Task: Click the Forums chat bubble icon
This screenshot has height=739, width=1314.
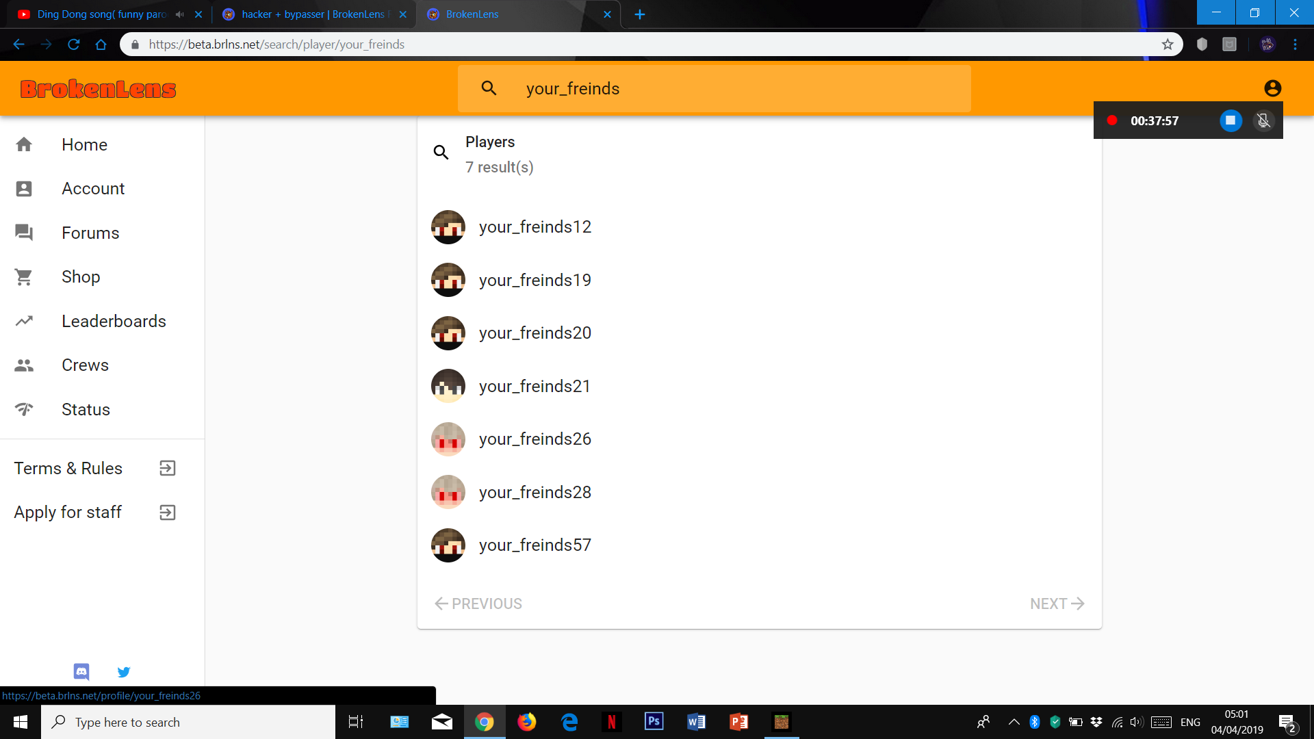Action: [24, 233]
